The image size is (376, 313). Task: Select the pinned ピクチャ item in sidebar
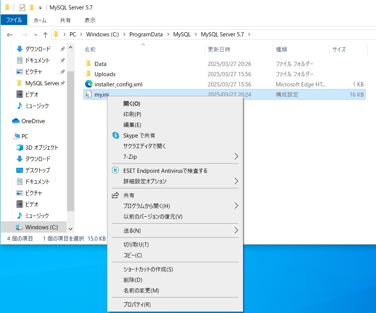(34, 72)
